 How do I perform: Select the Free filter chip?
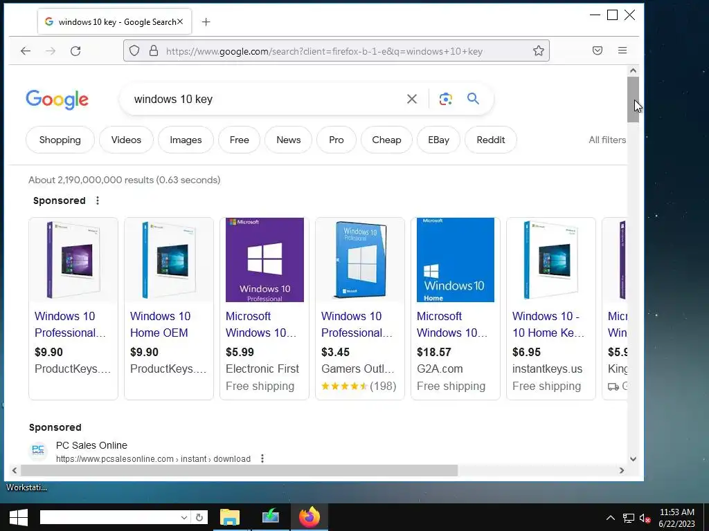coord(239,140)
